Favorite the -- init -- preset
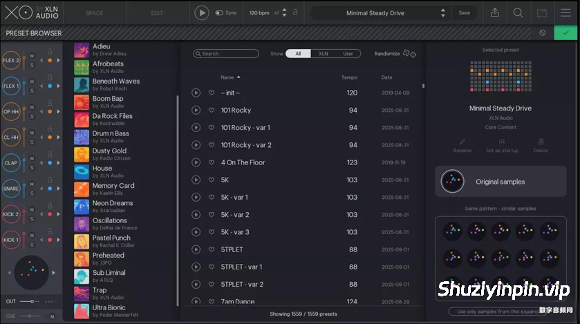The width and height of the screenshot is (580, 324). pyautogui.click(x=212, y=93)
